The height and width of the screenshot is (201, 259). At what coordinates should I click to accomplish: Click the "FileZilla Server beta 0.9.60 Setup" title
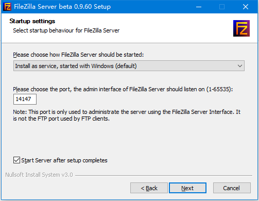click(x=62, y=7)
